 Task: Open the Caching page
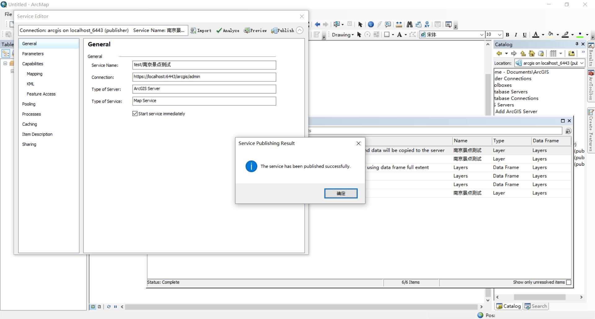coord(29,124)
